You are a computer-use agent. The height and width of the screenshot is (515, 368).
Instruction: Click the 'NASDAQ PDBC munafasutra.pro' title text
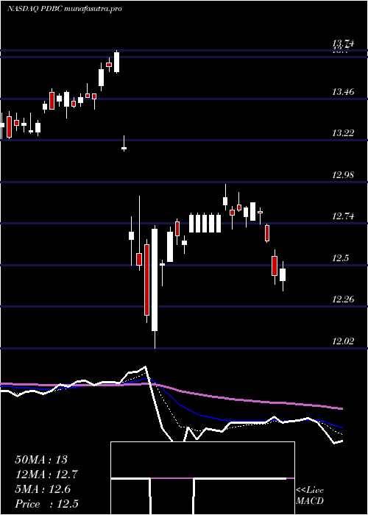[65, 9]
